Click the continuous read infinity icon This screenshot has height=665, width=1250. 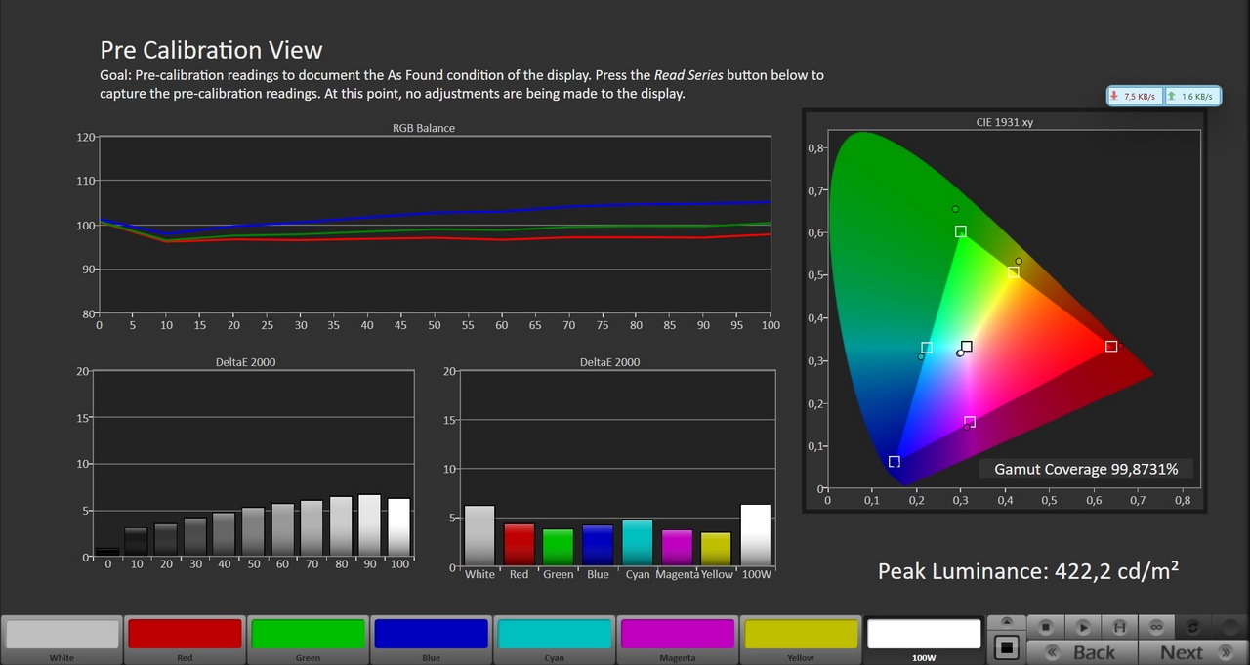coord(1156,626)
